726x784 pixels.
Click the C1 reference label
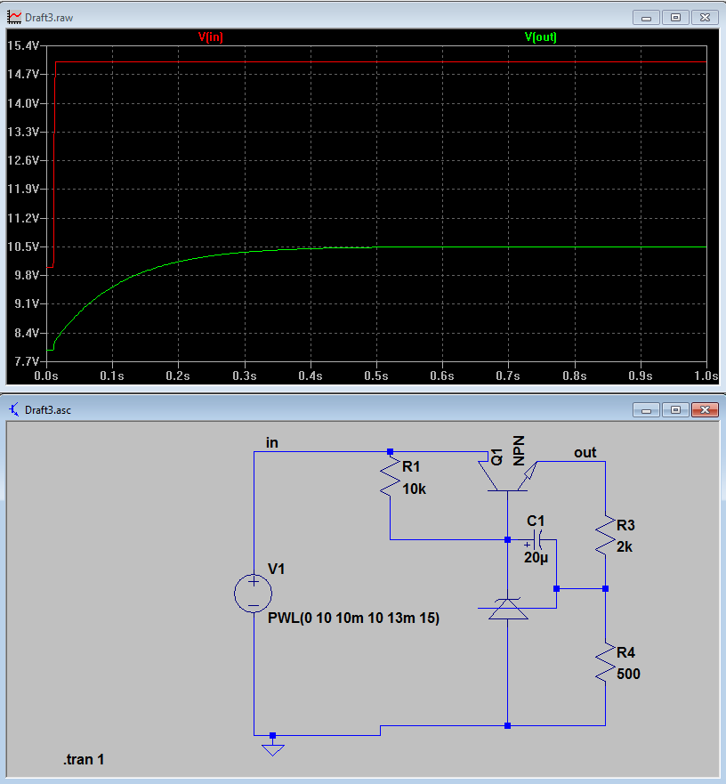click(x=536, y=521)
